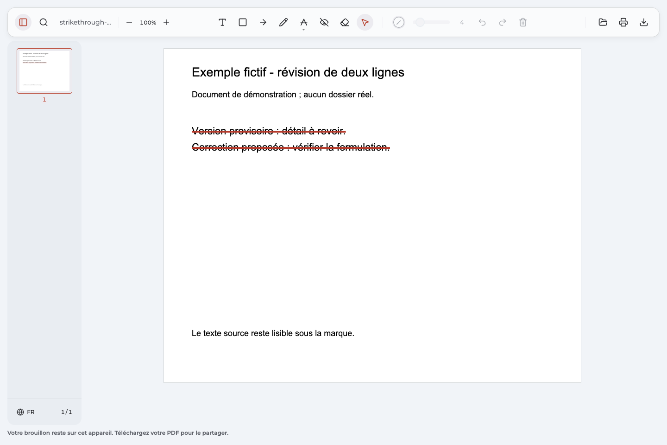The width and height of the screenshot is (667, 445).
Task: Select the Text tool
Action: (x=222, y=22)
